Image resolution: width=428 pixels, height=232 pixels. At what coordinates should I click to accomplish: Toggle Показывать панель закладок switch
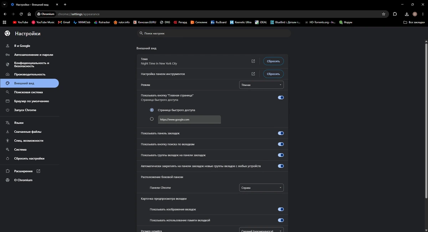pyautogui.click(x=281, y=133)
